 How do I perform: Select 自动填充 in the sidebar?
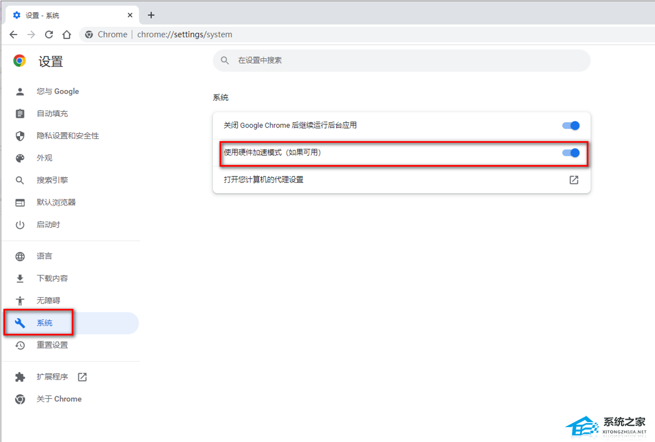click(x=52, y=114)
